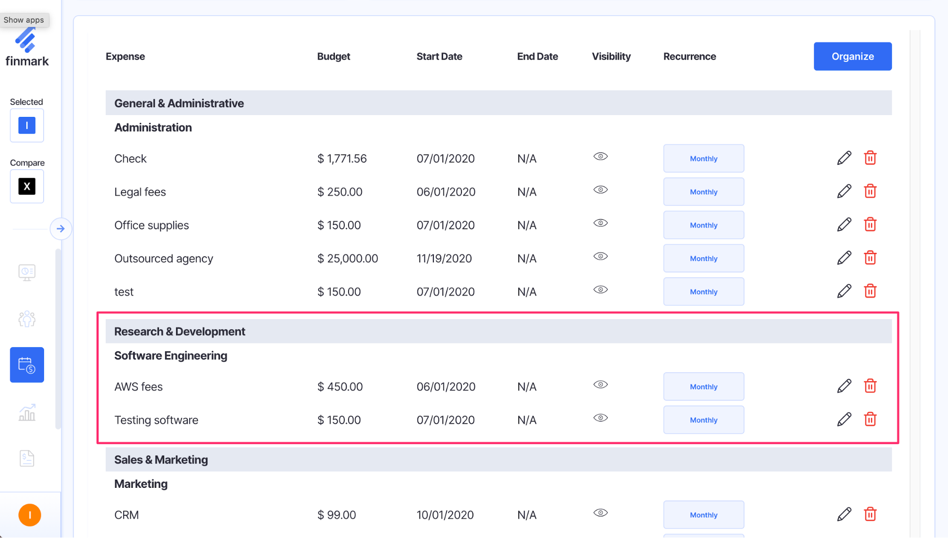
Task: Select the team or people icon
Action: (x=26, y=319)
